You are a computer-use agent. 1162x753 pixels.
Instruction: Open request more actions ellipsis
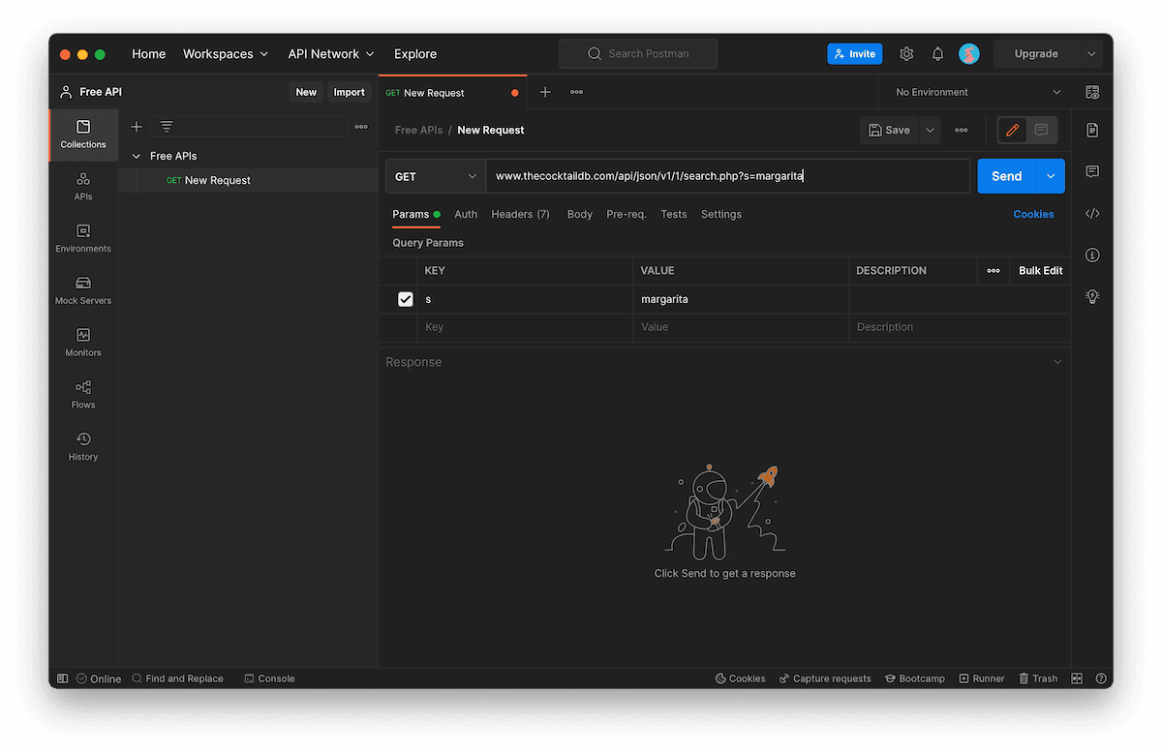(961, 130)
